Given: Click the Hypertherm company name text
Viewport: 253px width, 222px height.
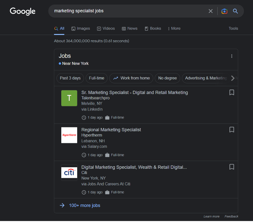Looking at the screenshot, I should click(92, 135).
